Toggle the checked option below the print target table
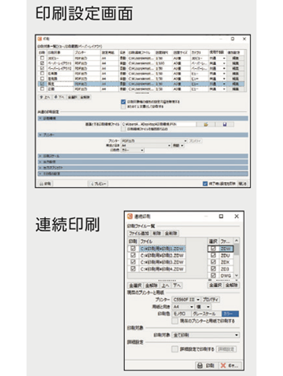 [x=123, y=102]
